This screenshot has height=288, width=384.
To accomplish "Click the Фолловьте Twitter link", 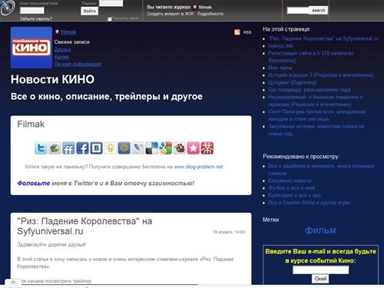I will click(34, 184).
